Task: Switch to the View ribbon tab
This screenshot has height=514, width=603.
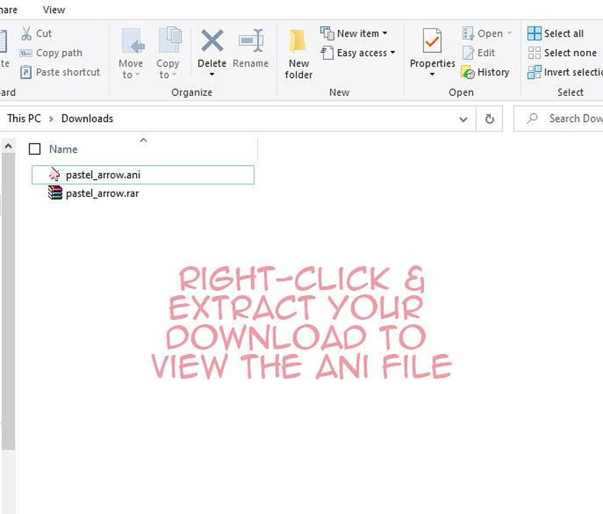Action: point(53,9)
